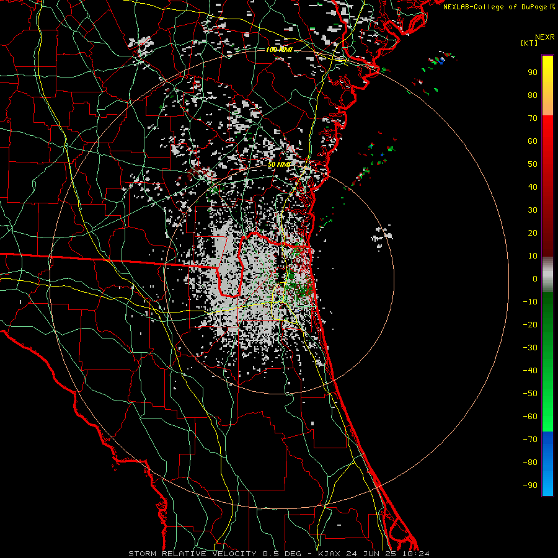Select the 50 NMI range ring label
The height and width of the screenshot is (558, 558).
(x=280, y=164)
